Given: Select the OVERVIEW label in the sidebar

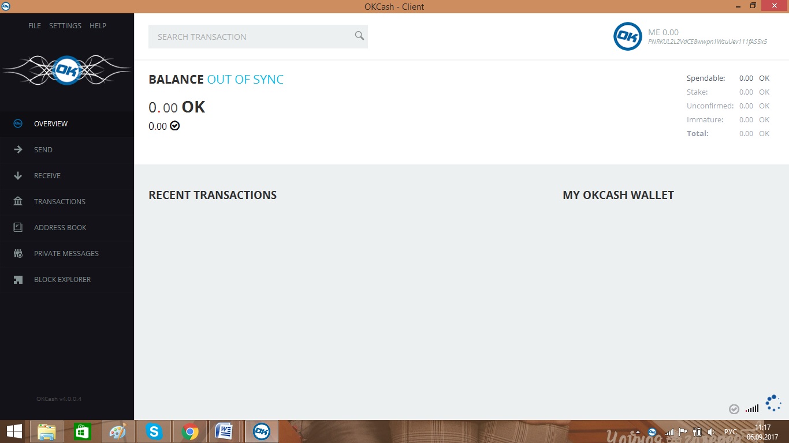Looking at the screenshot, I should tap(51, 124).
